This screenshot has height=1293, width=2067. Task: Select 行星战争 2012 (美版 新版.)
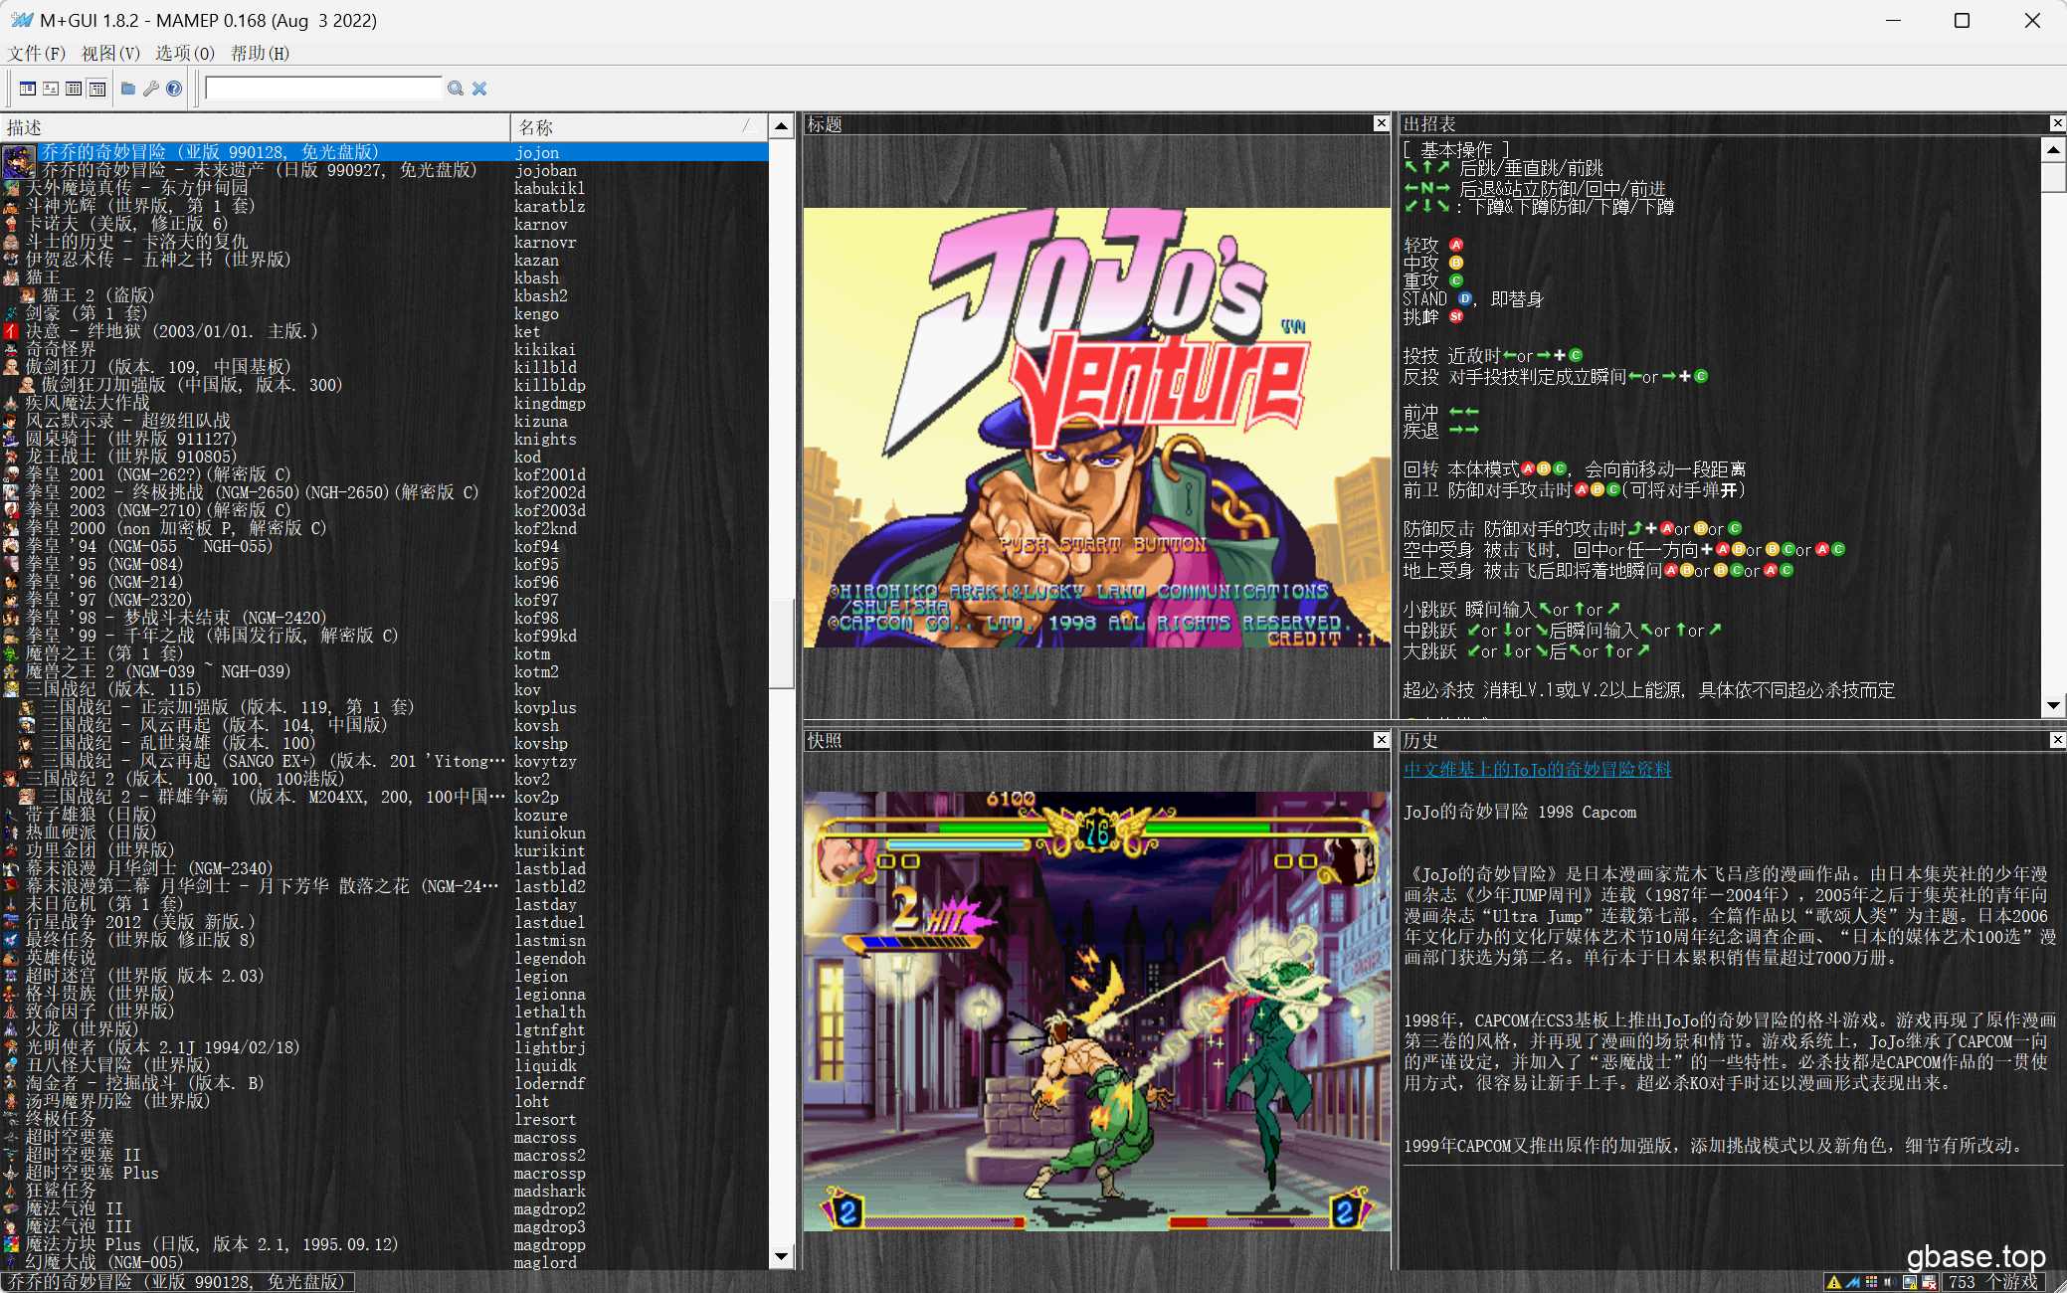point(384,922)
